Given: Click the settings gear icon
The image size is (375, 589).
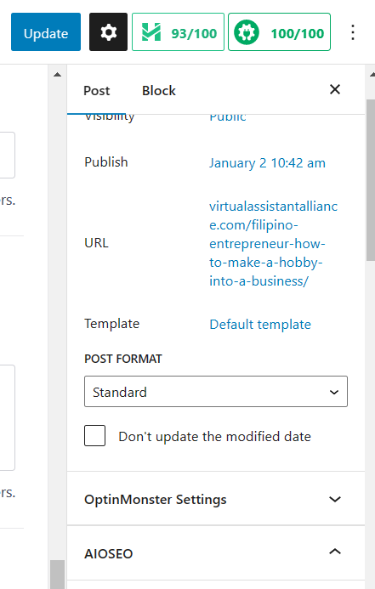Looking at the screenshot, I should (x=108, y=32).
